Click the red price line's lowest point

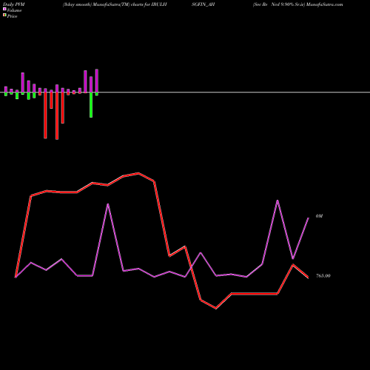216,309
